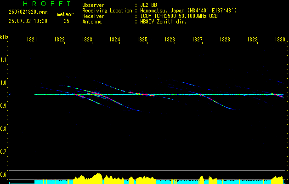Click the 1323 time axis label
This screenshot has height=184, width=289.
click(87, 40)
